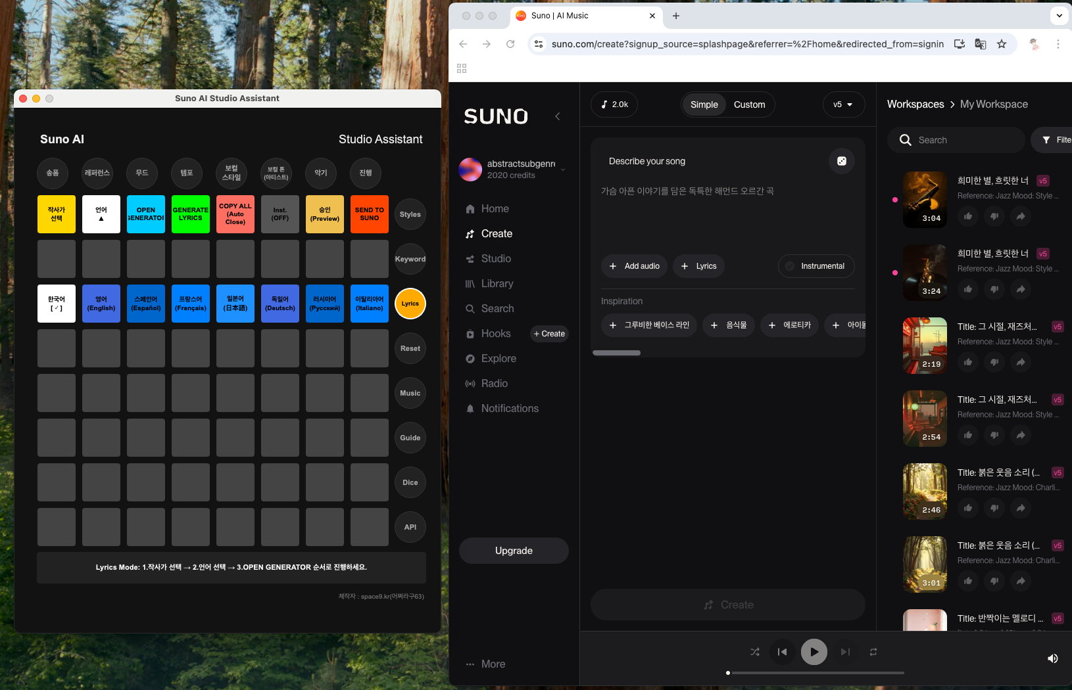Select the 한국어 language pad
The height and width of the screenshot is (690, 1072).
tap(57, 304)
